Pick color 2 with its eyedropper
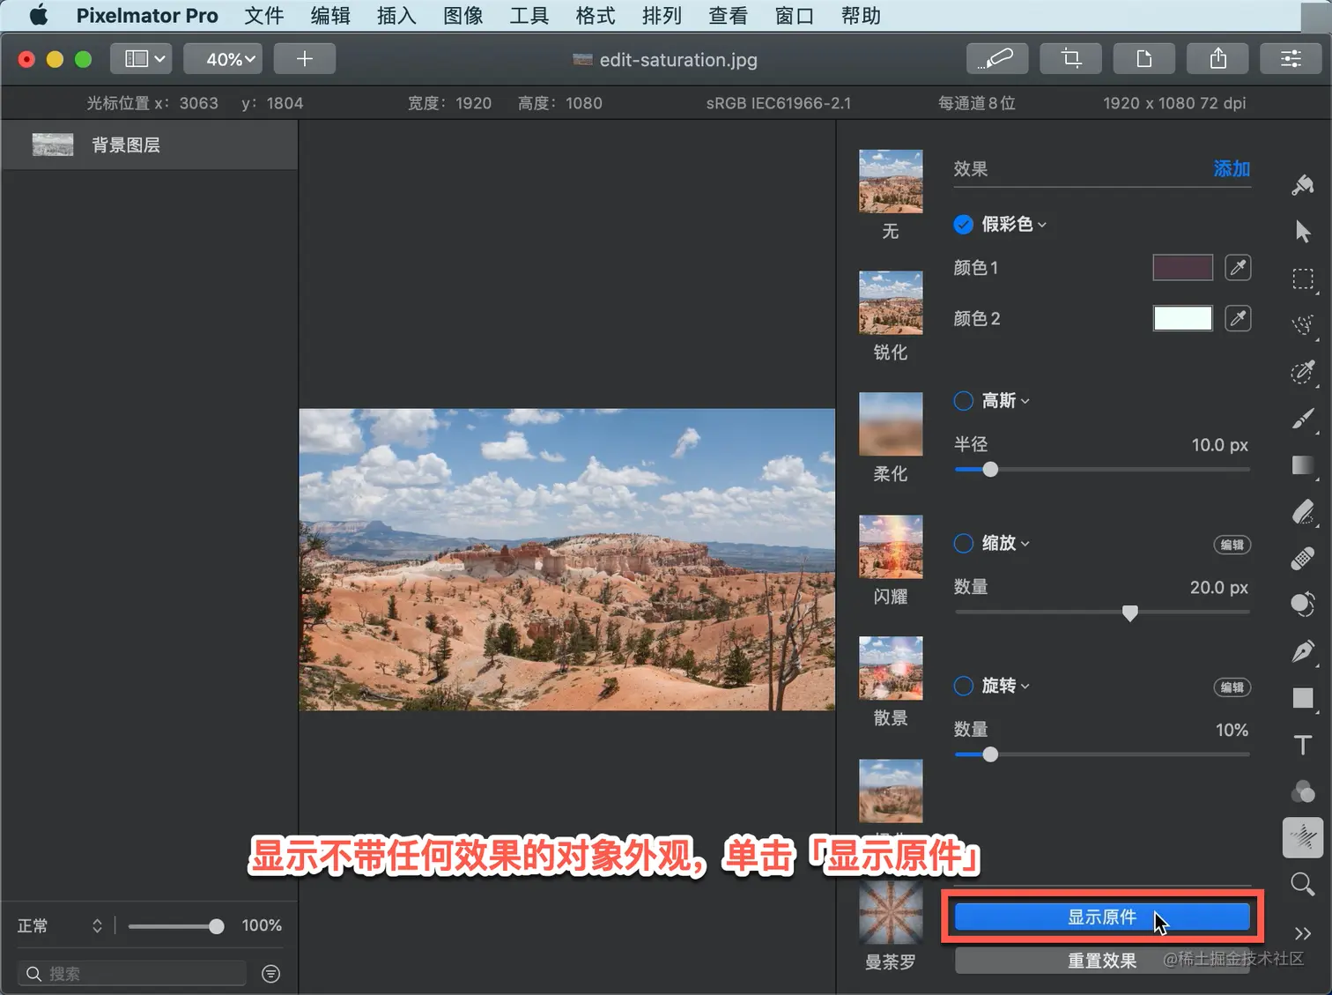Image resolution: width=1332 pixels, height=995 pixels. tap(1238, 318)
